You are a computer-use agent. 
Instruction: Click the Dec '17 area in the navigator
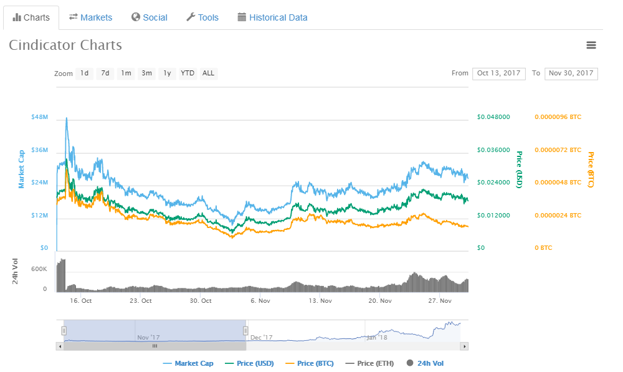262,338
